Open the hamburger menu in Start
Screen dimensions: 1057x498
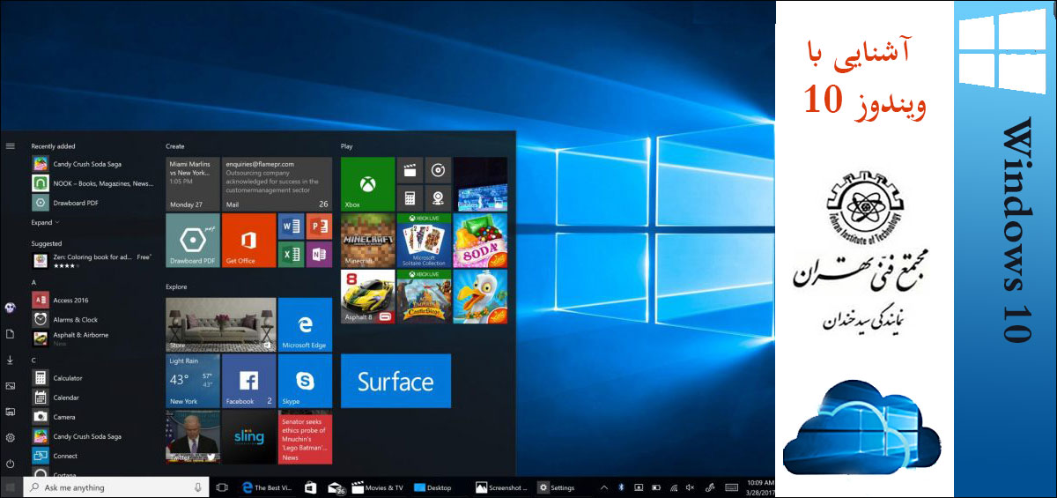pos(11,146)
